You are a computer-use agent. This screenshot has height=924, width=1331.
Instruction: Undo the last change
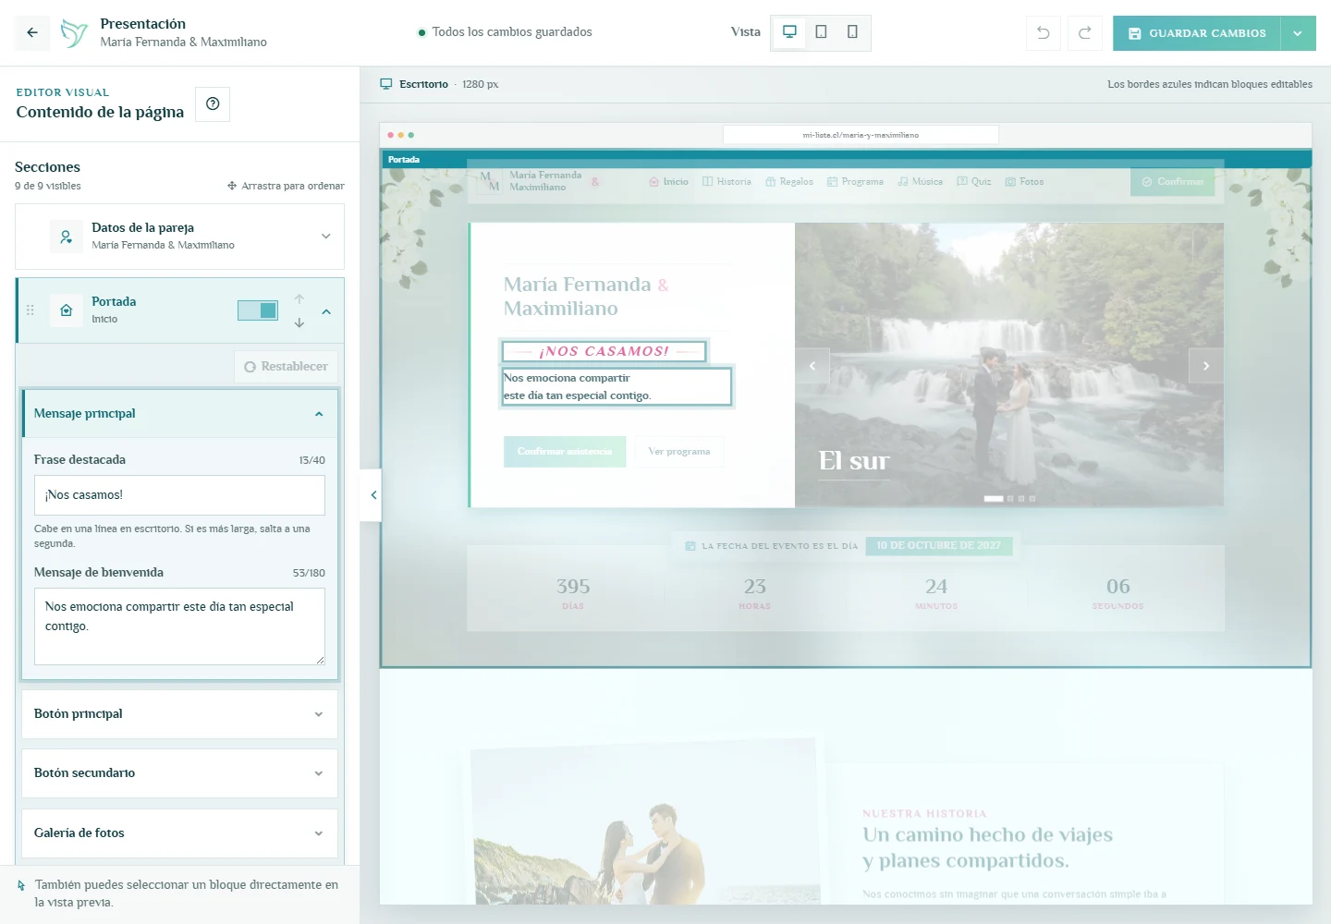coord(1044,32)
